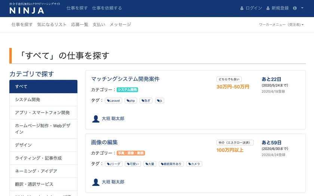The image size is (314, 196).
Task: Select the システム開発 category in sidebar
Action: point(43,99)
